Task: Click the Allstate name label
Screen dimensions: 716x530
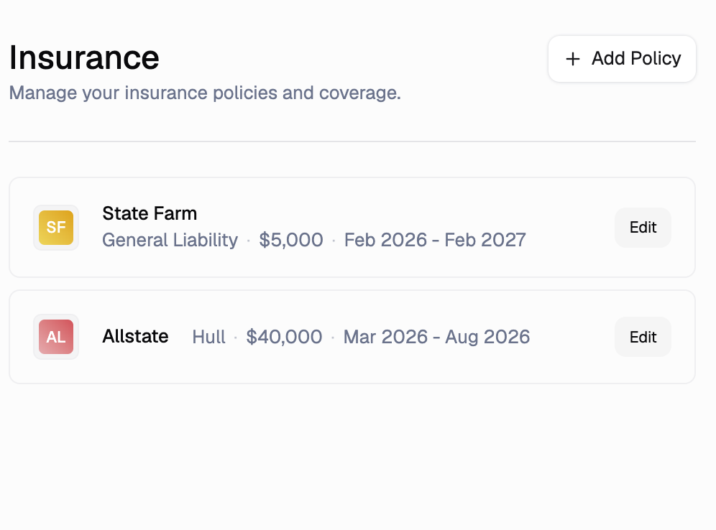Action: (x=135, y=336)
